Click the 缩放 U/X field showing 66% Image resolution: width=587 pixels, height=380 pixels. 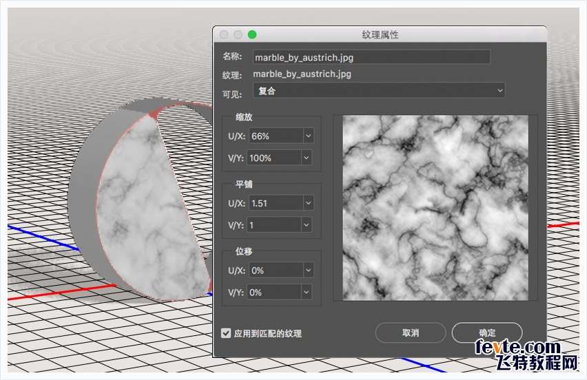[276, 136]
